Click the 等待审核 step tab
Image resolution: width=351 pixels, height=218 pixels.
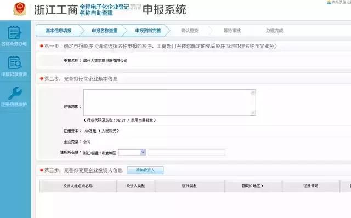click(232, 31)
